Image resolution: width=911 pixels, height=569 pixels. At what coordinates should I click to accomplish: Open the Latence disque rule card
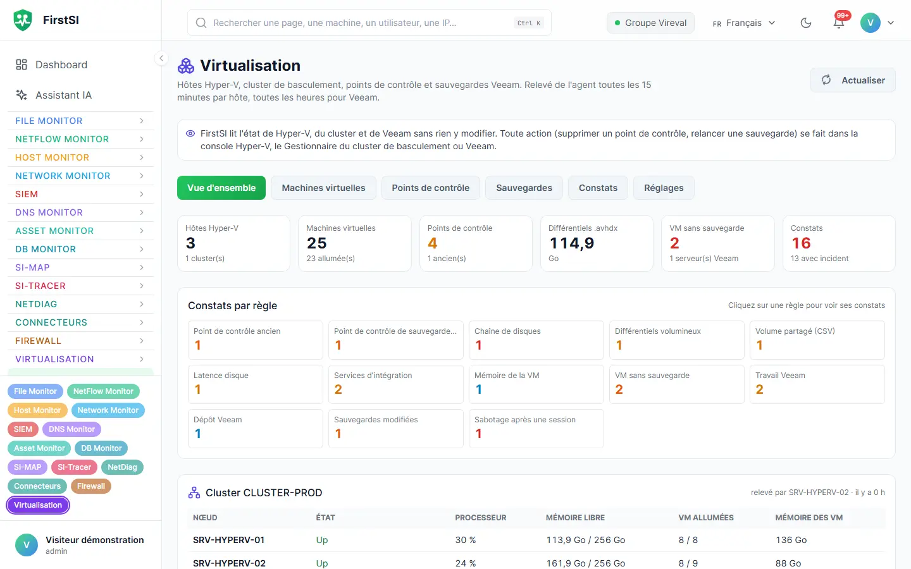pos(256,384)
